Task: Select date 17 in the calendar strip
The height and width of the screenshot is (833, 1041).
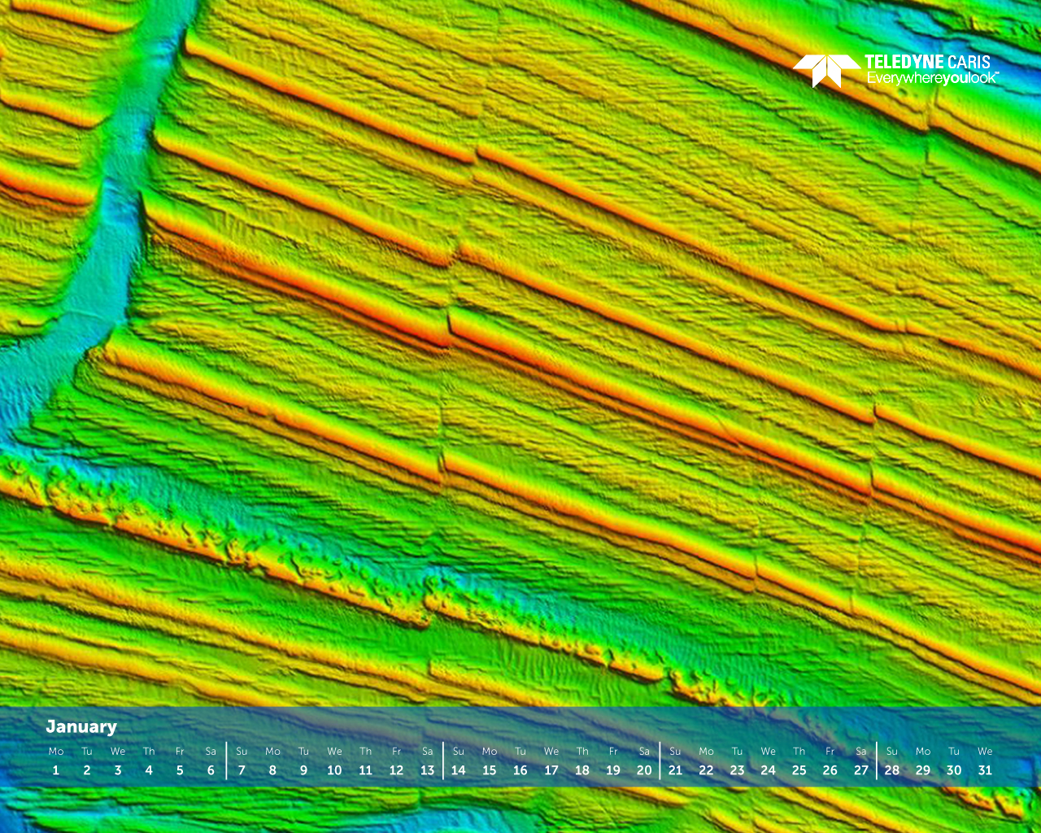Action: coord(551,770)
